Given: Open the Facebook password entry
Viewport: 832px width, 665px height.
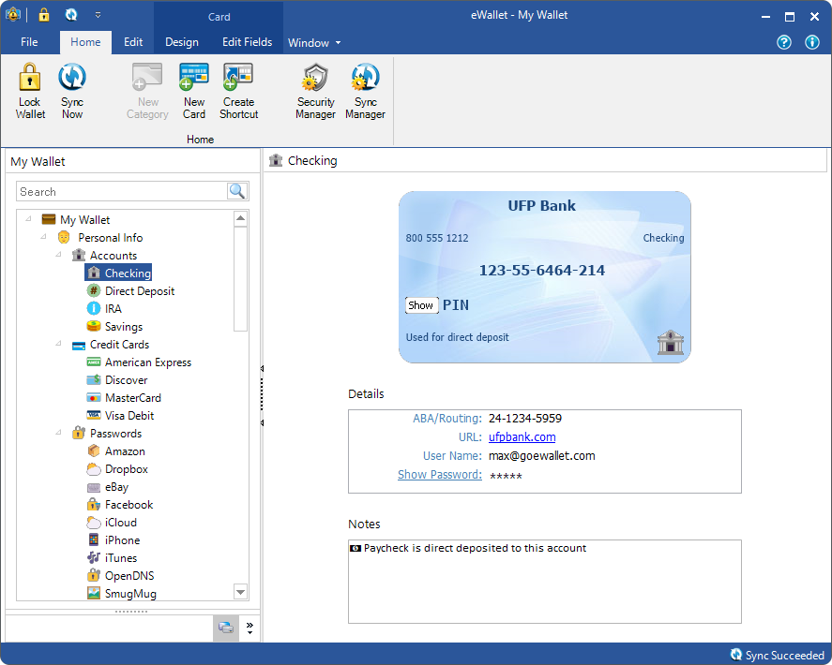Looking at the screenshot, I should (119, 505).
